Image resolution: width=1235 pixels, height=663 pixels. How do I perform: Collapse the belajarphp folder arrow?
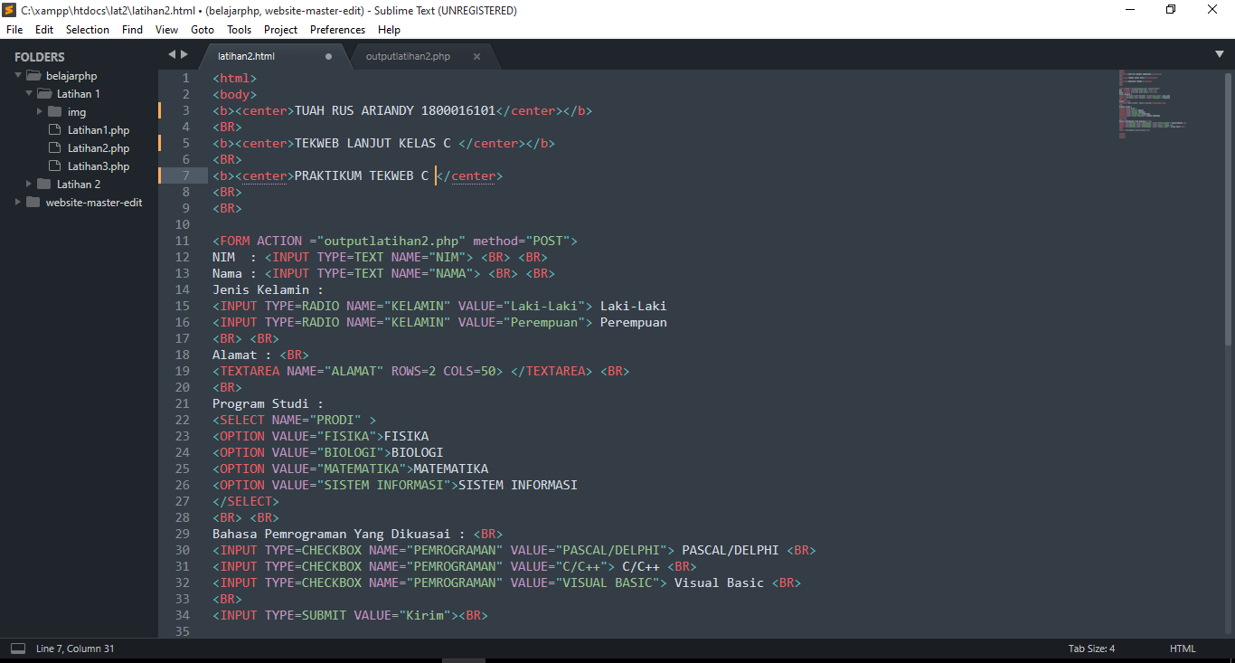click(x=18, y=76)
